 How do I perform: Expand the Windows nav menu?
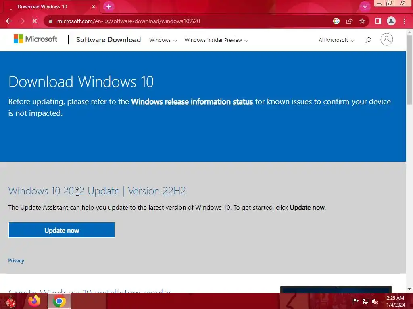163,40
